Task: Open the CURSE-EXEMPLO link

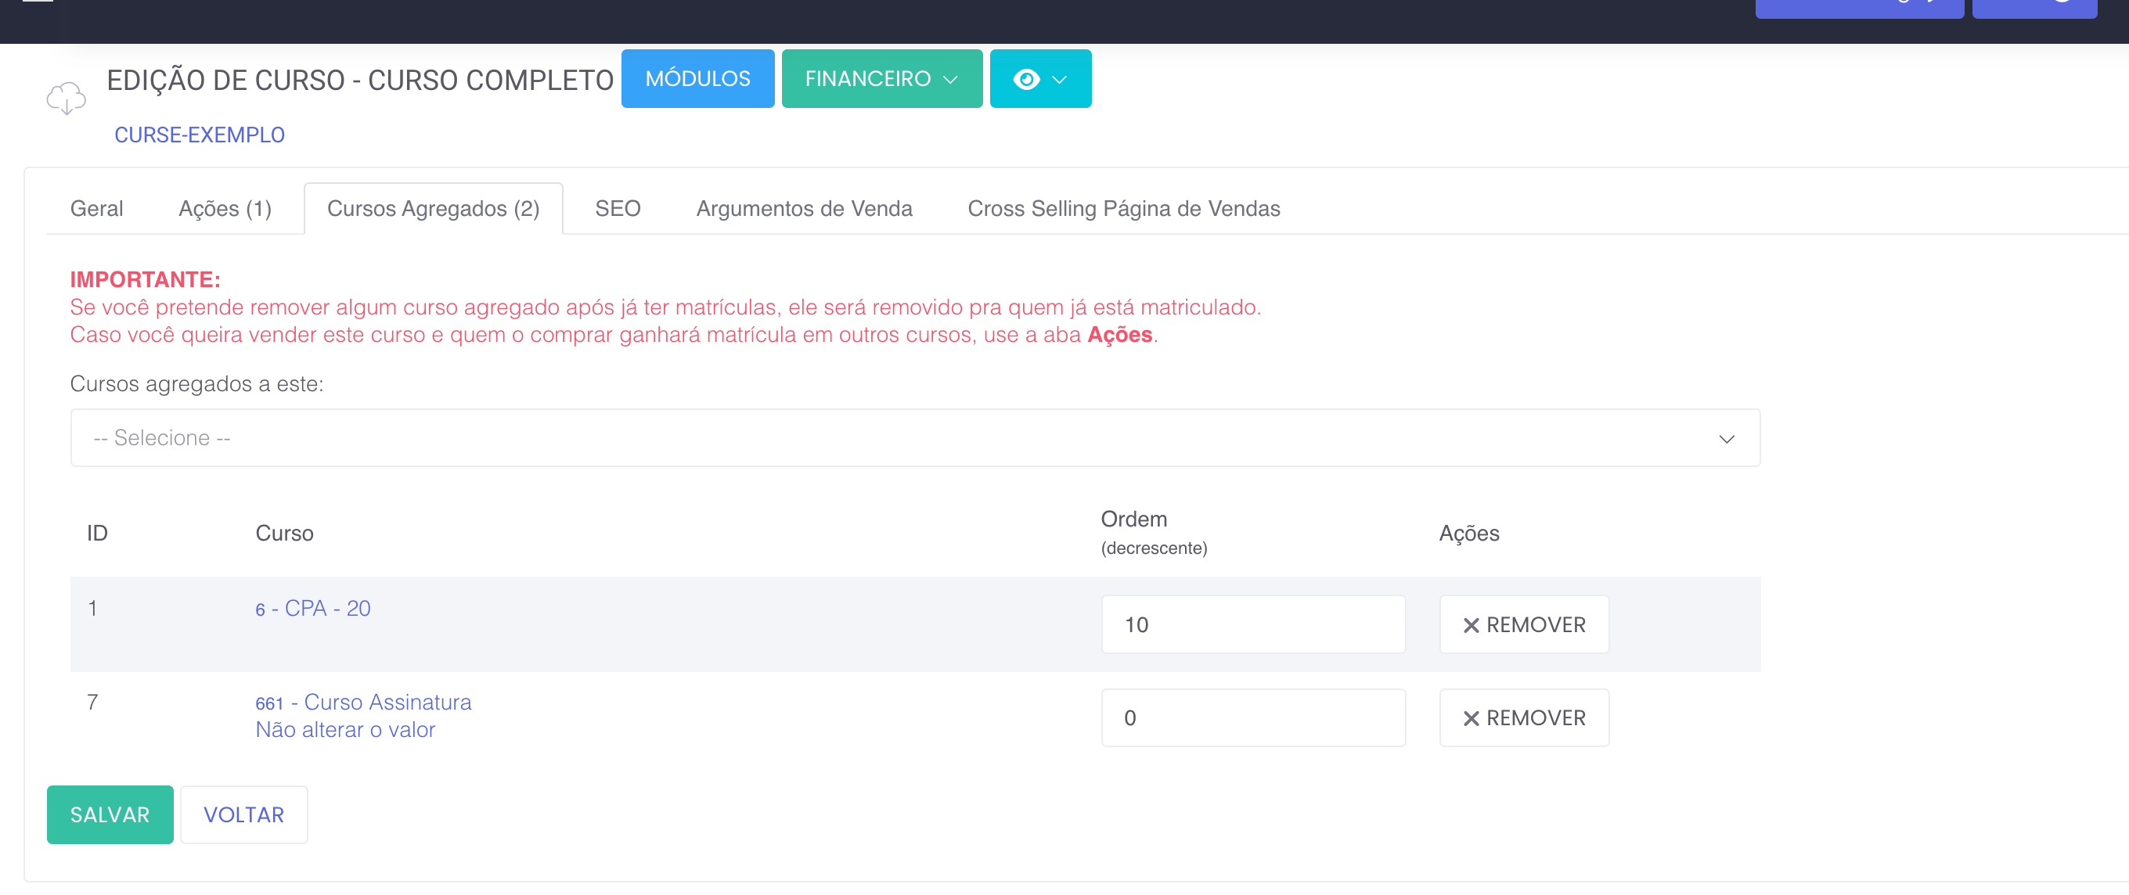Action: 199,135
